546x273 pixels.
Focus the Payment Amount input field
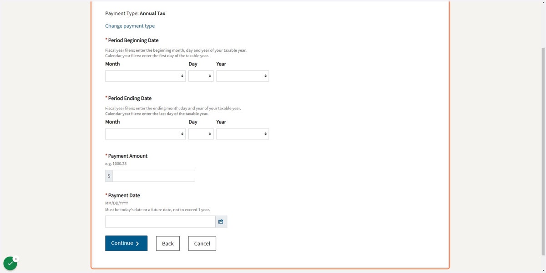tap(154, 176)
